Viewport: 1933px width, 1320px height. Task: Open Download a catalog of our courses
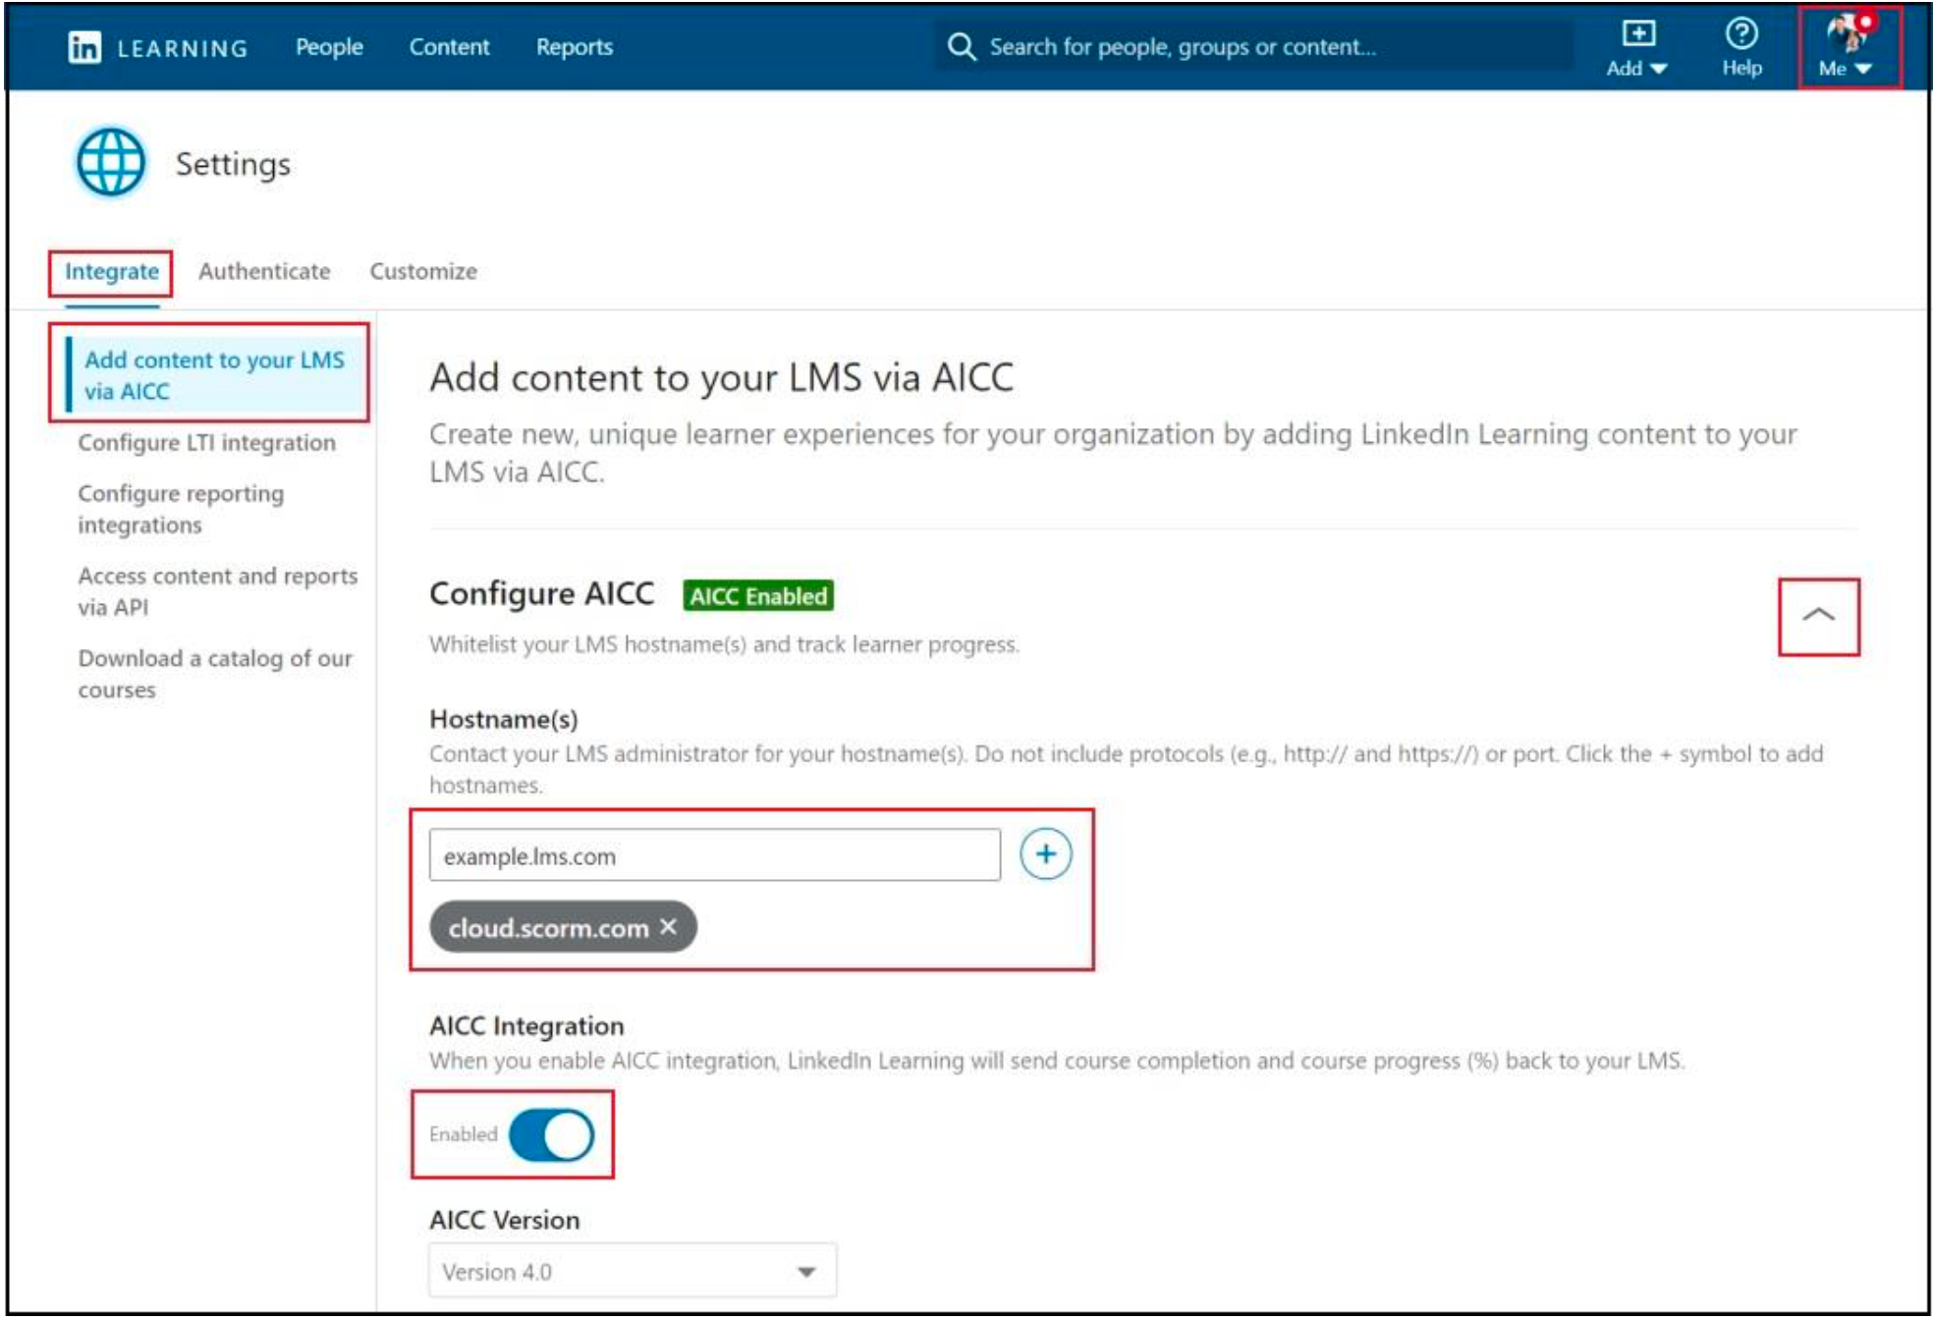pyautogui.click(x=218, y=676)
